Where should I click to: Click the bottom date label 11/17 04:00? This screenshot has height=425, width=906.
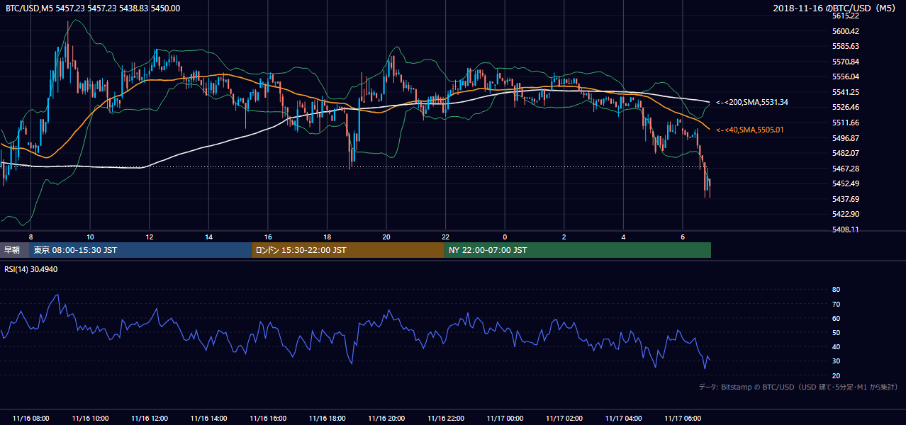pos(623,419)
